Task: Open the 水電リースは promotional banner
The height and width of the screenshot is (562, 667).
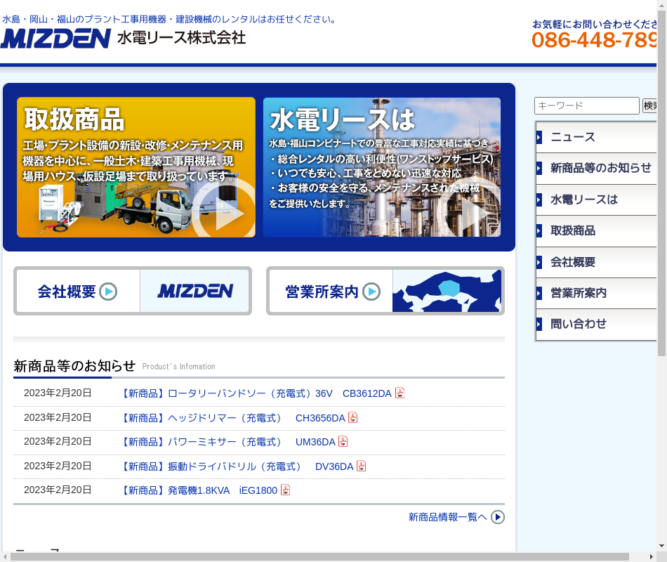Action: pos(382,167)
